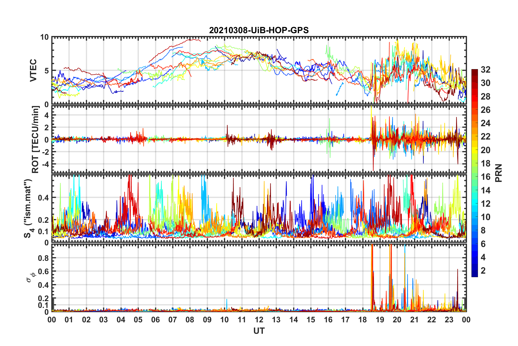The image size is (518, 346).
Task: Select hour tick 07 on the UT axis
Action: tap(173, 320)
